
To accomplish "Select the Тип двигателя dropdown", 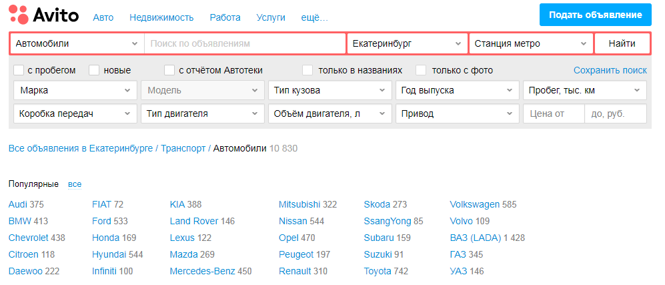I will pyautogui.click(x=203, y=113).
